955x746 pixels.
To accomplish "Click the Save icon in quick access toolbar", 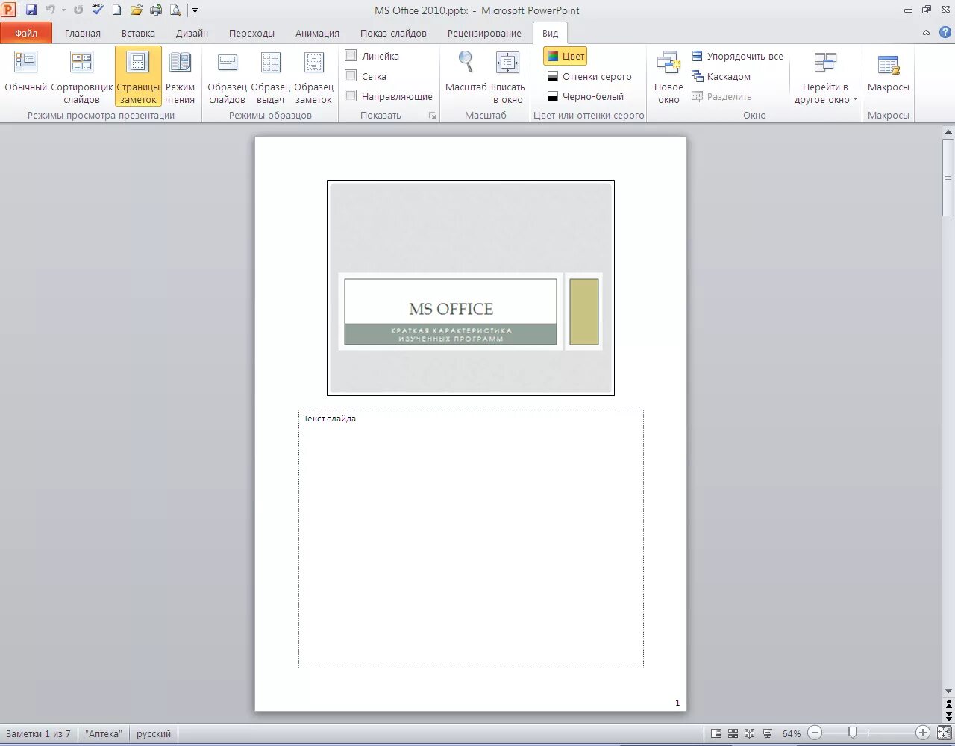I will pos(31,10).
